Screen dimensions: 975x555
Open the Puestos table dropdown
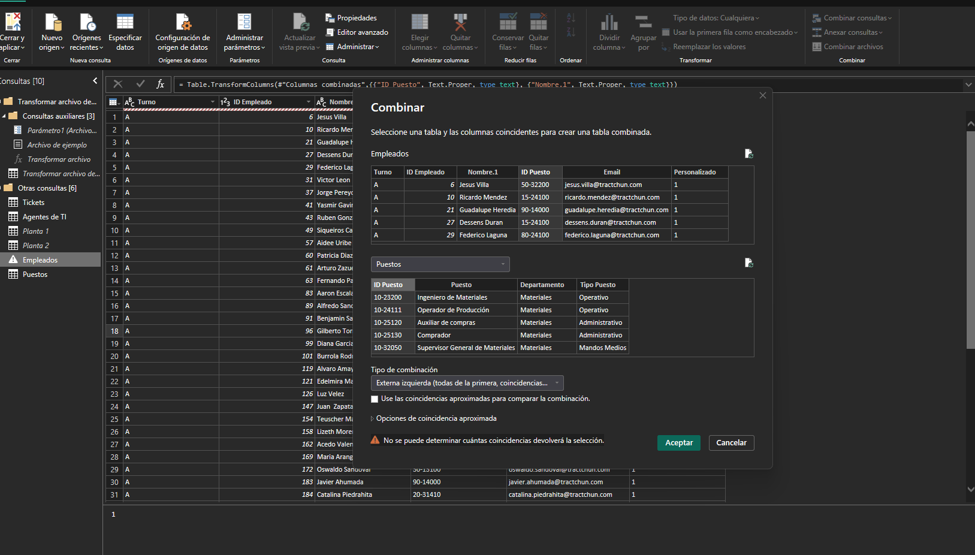(440, 264)
